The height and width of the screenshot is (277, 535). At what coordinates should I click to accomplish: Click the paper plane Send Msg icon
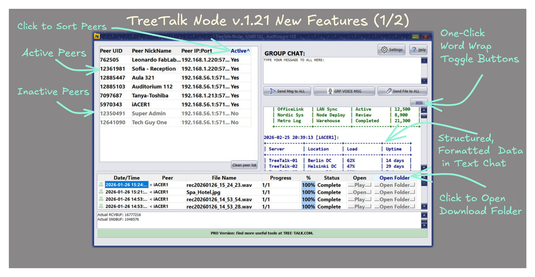coord(273,91)
